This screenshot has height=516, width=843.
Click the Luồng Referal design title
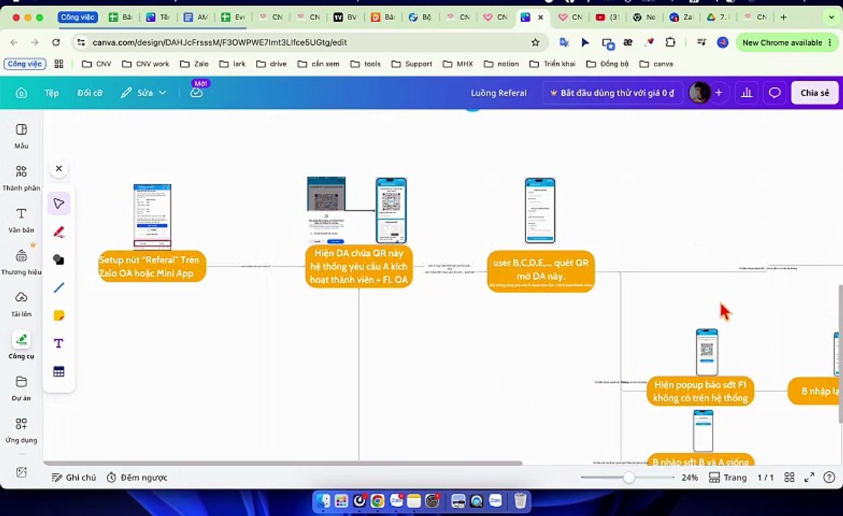[498, 93]
